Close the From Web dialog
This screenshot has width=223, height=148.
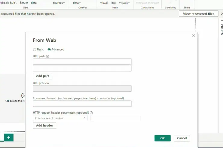193,35
